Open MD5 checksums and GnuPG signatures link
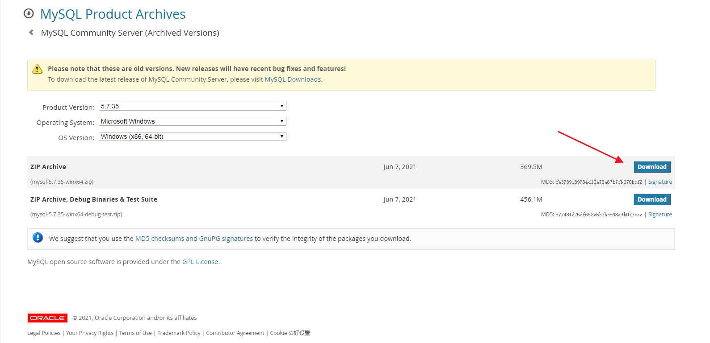 click(x=194, y=239)
